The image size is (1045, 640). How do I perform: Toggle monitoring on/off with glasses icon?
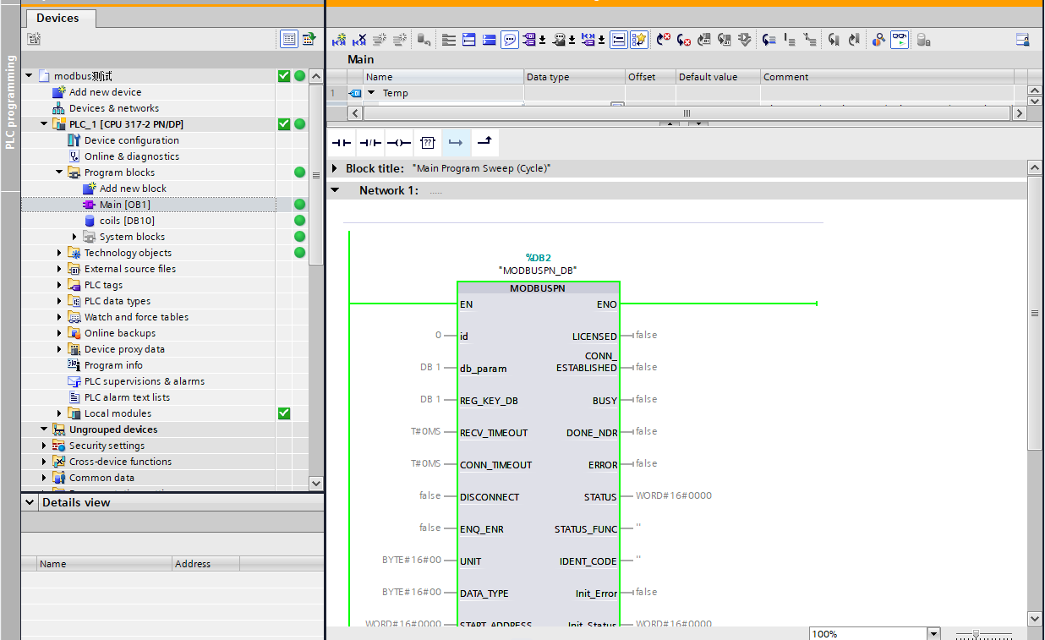pos(900,40)
